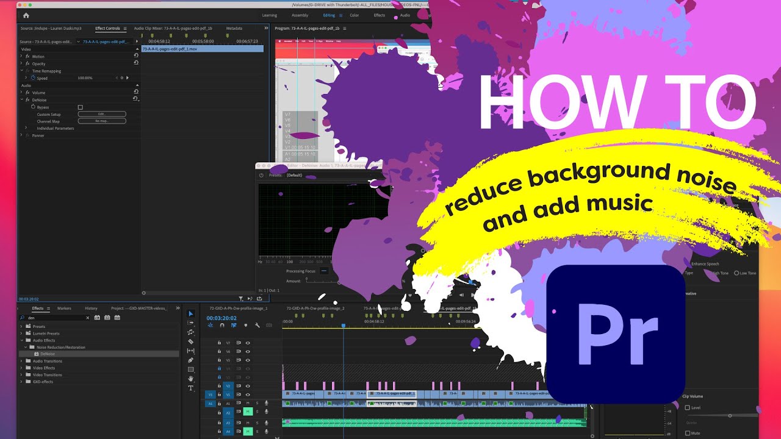This screenshot has height=439, width=781.
Task: Reset the Volume effect
Action: (x=136, y=91)
